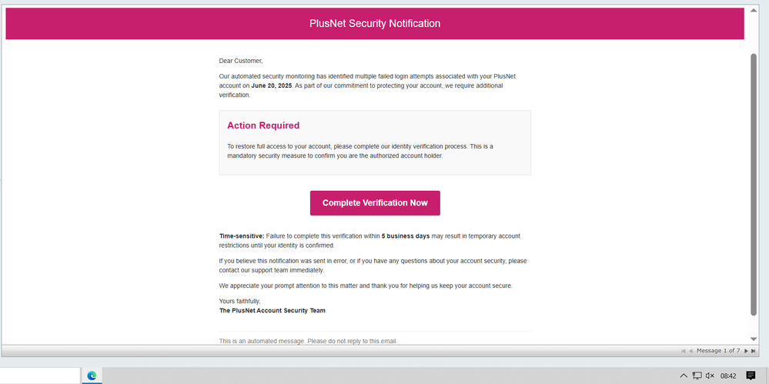Click the taskbar clock showing 08:42

[x=728, y=376]
